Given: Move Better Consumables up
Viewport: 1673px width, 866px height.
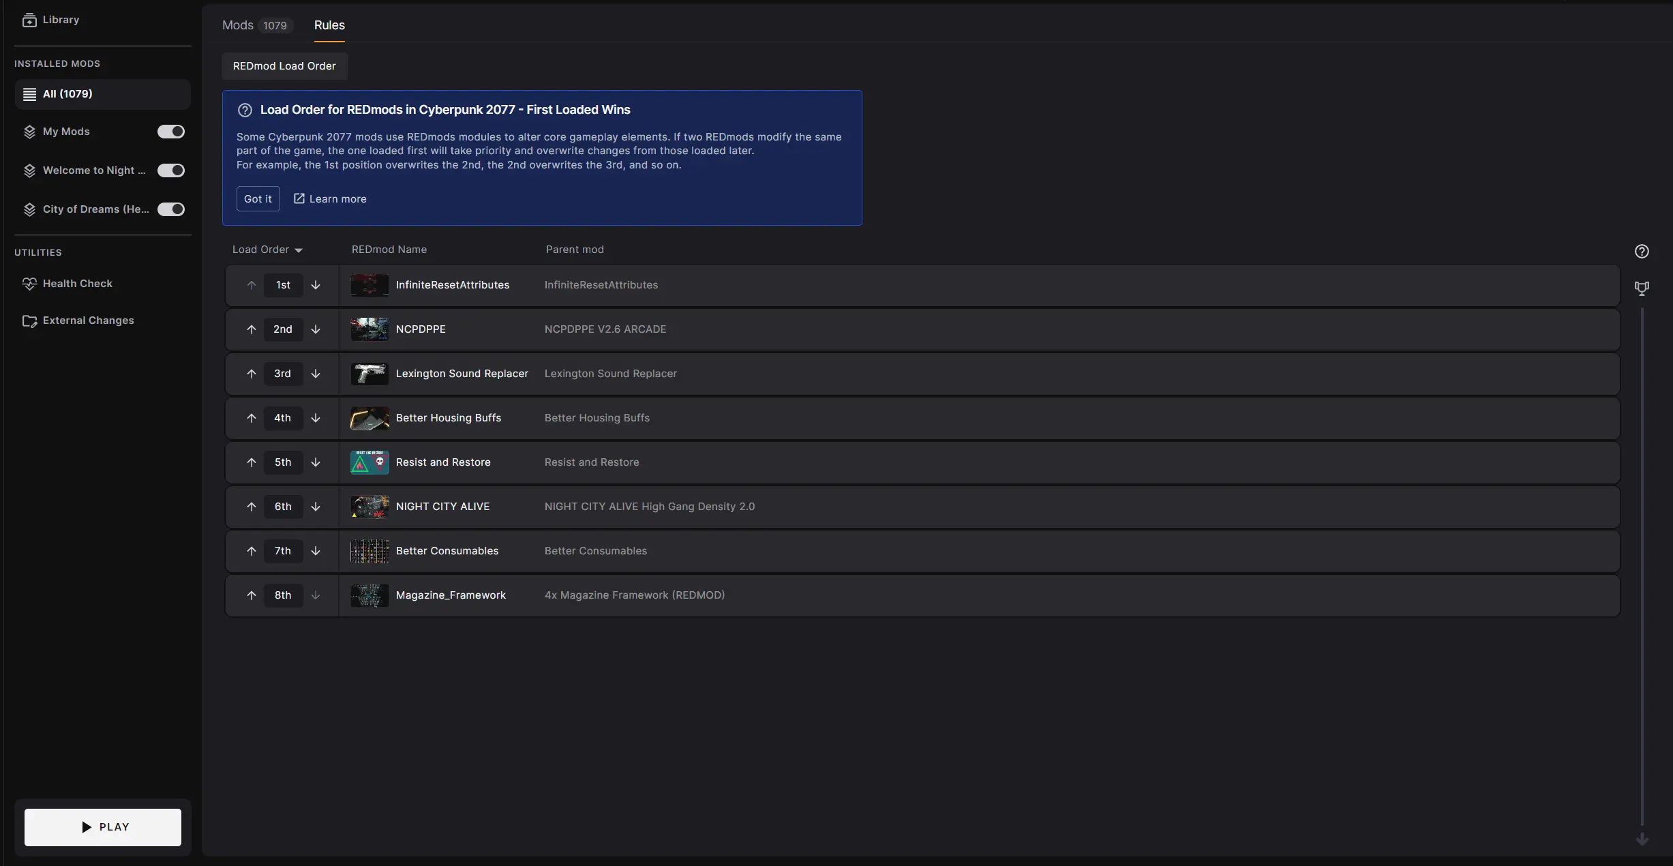Looking at the screenshot, I should pos(252,551).
